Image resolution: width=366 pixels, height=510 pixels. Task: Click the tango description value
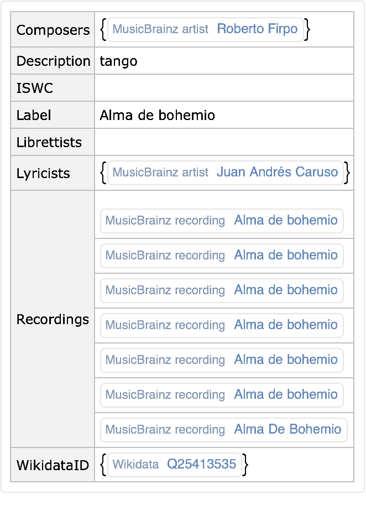pos(118,61)
